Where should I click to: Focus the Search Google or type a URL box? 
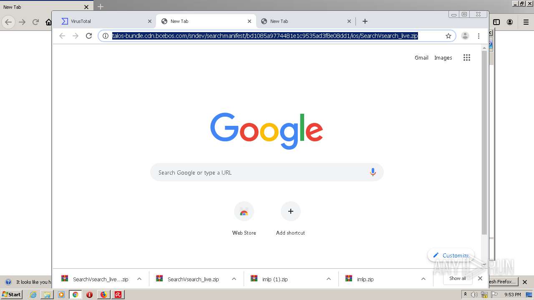pyautogui.click(x=267, y=172)
